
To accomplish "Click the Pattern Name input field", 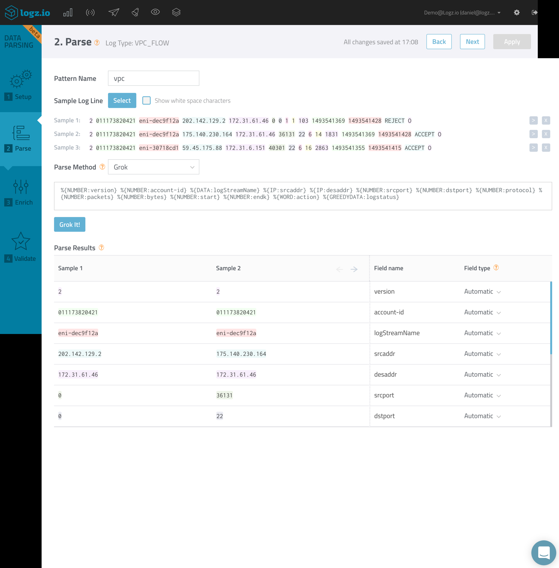I will click(154, 78).
